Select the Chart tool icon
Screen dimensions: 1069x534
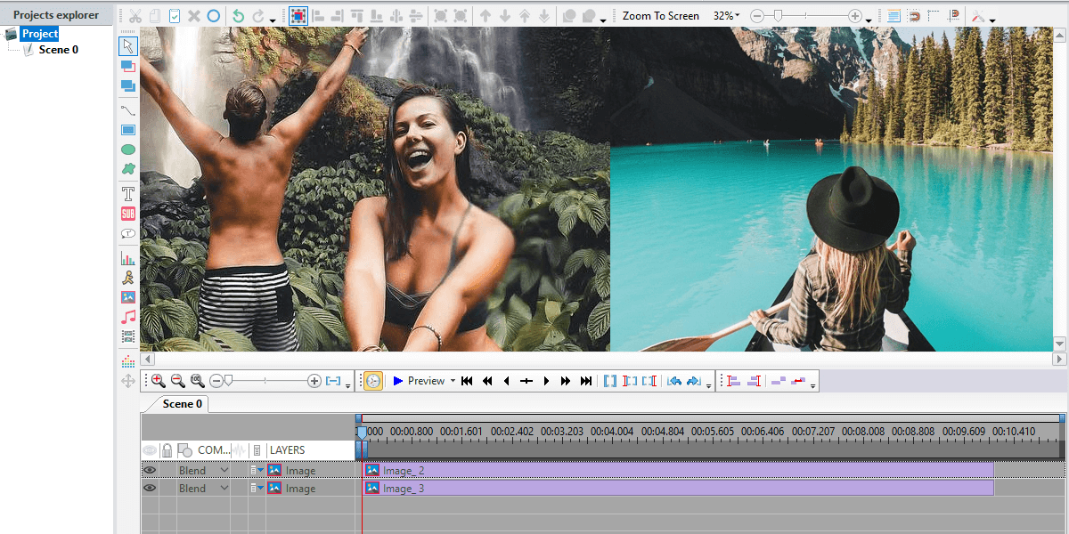(127, 258)
